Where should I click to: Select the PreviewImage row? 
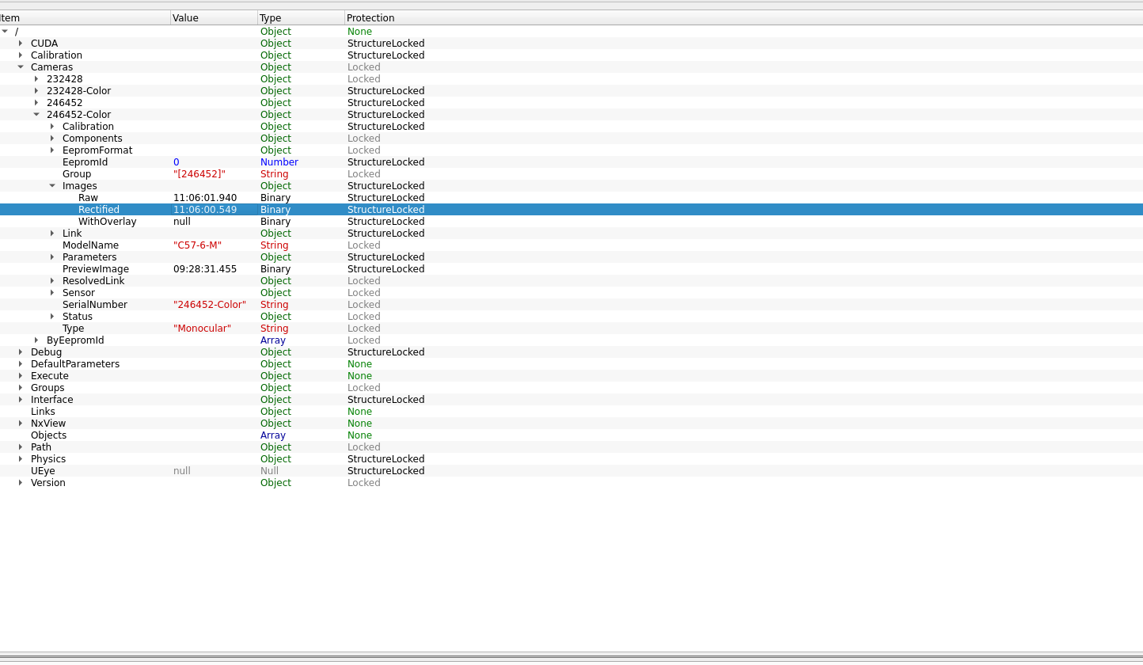point(95,269)
